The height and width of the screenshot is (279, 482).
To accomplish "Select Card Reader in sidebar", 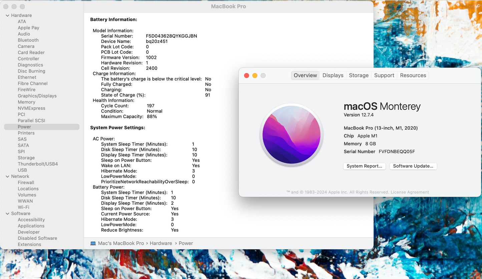I will pyautogui.click(x=31, y=53).
